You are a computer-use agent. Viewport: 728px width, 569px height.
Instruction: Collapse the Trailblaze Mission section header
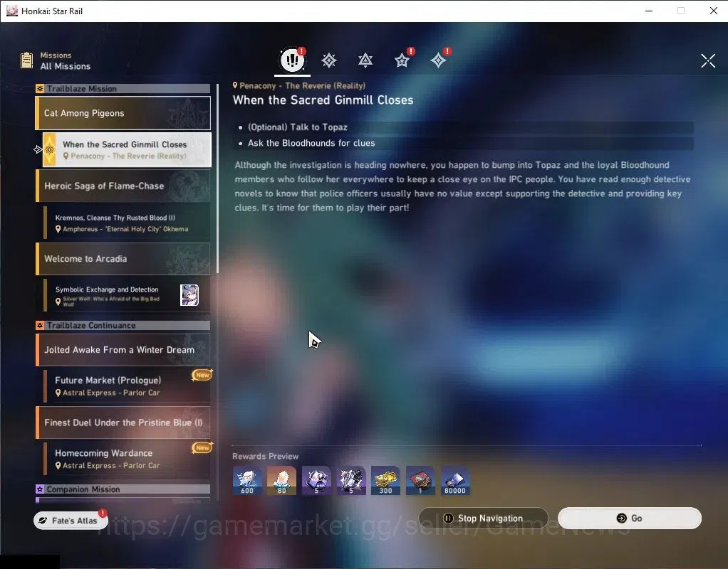(123, 89)
